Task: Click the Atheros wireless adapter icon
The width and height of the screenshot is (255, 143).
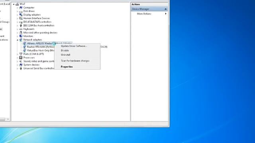Action: pos(25,43)
